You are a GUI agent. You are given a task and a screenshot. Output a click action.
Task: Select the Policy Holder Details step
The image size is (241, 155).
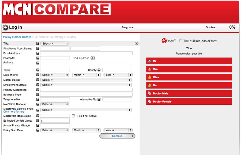coord(17,37)
